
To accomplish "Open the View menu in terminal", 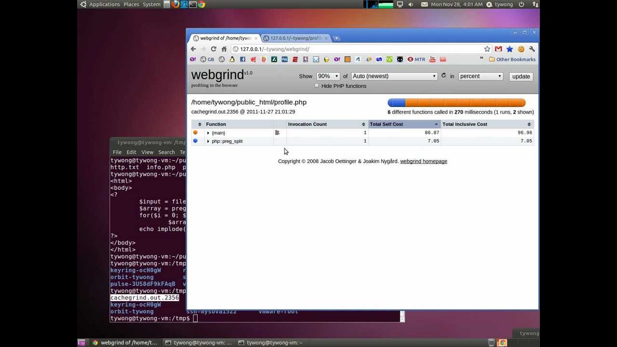I will 147,152.
